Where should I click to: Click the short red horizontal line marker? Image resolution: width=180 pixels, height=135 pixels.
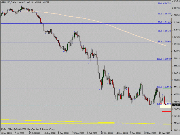166,111
